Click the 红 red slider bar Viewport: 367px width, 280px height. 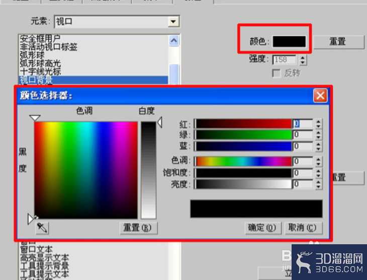(x=243, y=123)
